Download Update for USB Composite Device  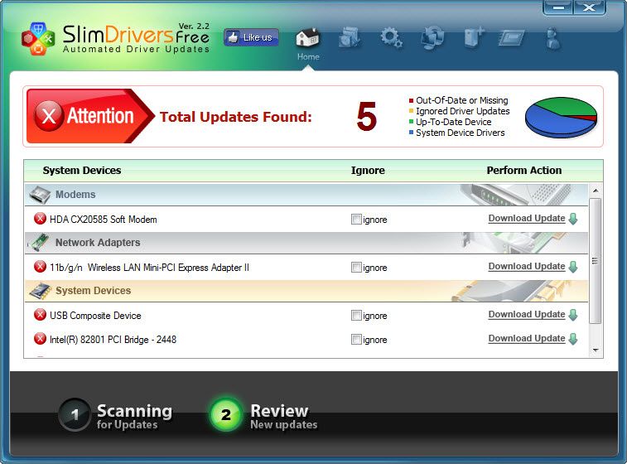coord(526,315)
